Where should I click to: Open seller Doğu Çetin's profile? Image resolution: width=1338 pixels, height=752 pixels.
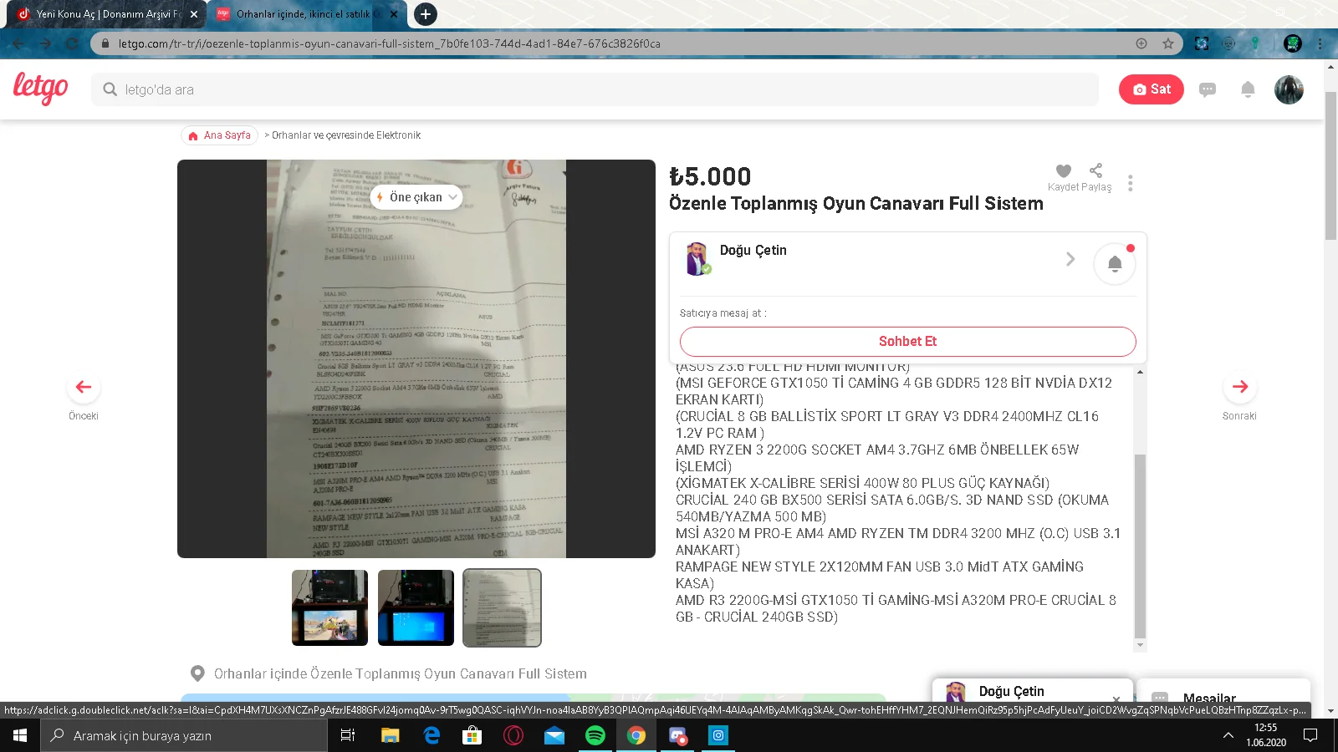pyautogui.click(x=753, y=251)
